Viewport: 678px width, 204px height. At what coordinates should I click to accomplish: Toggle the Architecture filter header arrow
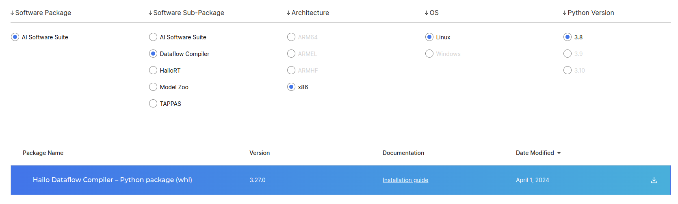pos(288,13)
